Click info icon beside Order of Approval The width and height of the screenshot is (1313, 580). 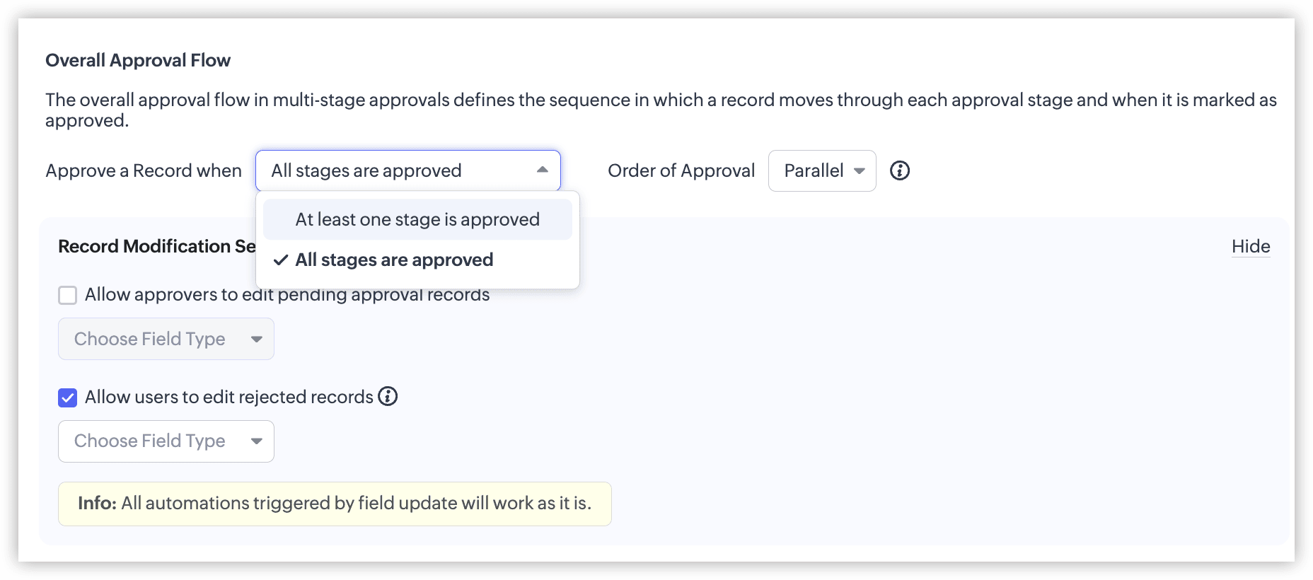click(899, 170)
